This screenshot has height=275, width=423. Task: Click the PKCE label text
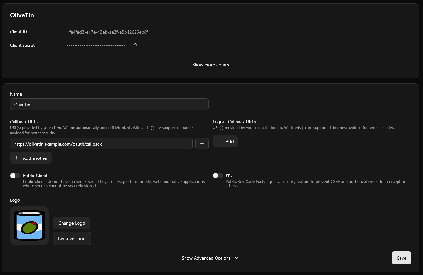point(230,175)
